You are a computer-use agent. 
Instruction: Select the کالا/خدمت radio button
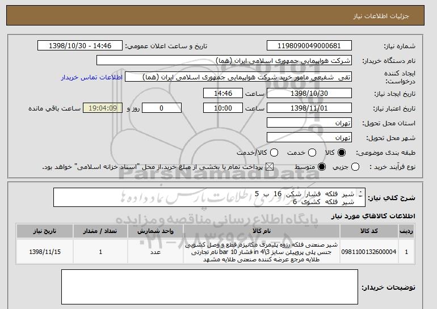(x=274, y=153)
